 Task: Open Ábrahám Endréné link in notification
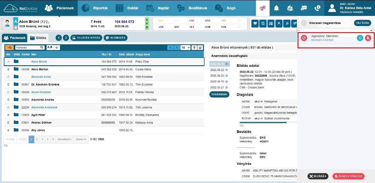pos(322,40)
